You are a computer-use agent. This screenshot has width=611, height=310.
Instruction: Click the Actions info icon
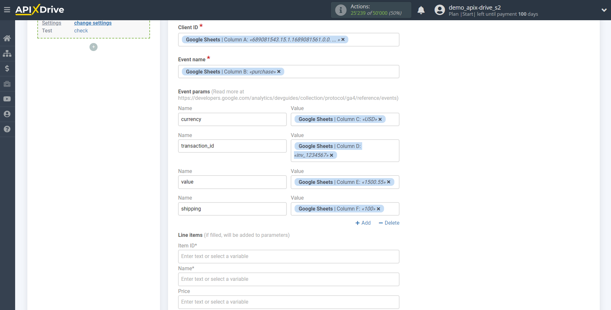coord(341,10)
